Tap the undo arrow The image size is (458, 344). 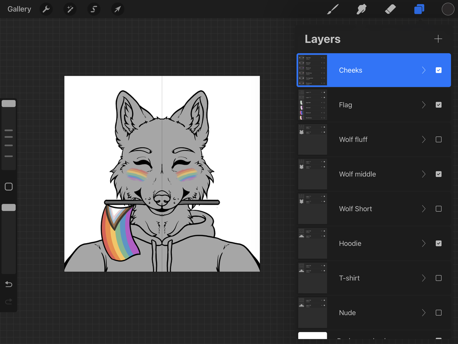9,284
